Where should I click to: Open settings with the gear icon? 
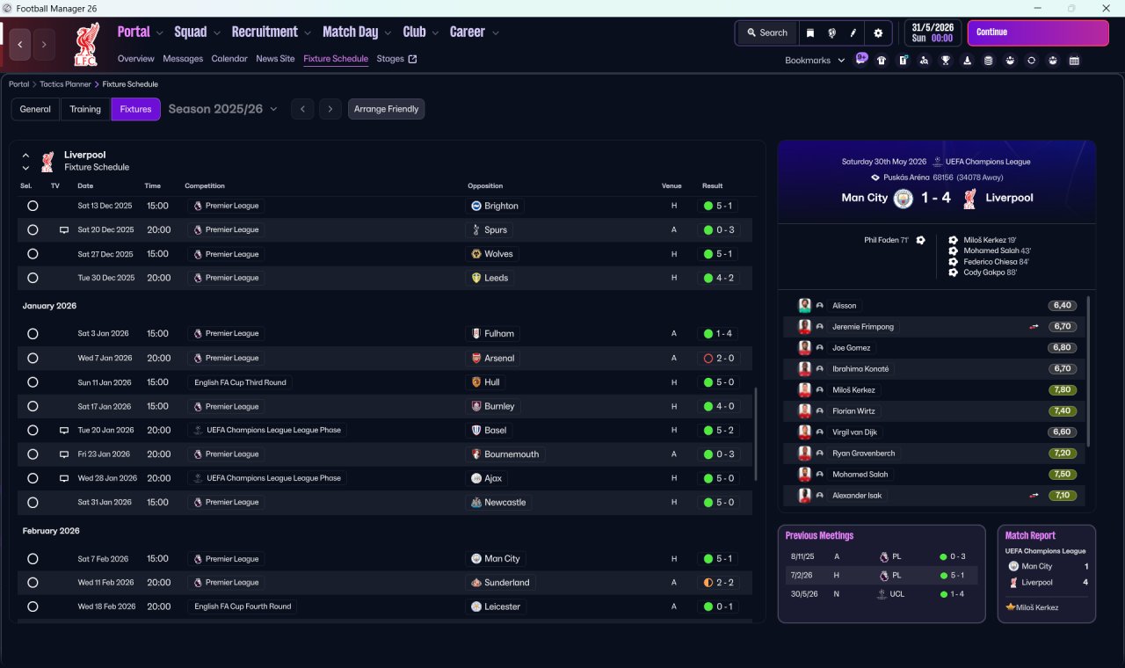pyautogui.click(x=878, y=33)
